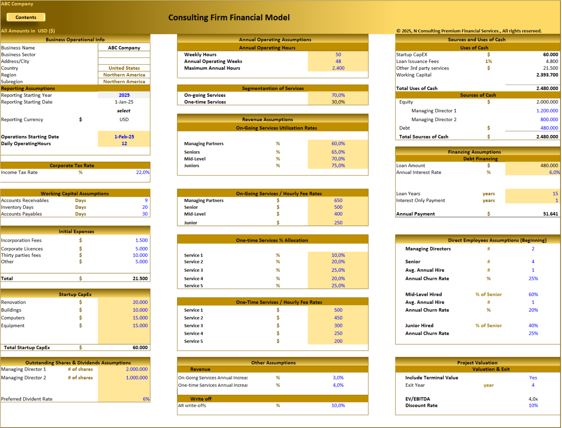The height and width of the screenshot is (428, 562).
Task: Select Service 1 allocation 10,0%
Action: 338,255
